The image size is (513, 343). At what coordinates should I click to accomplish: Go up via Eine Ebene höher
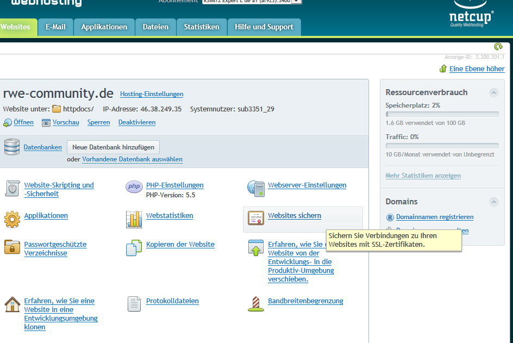477,69
